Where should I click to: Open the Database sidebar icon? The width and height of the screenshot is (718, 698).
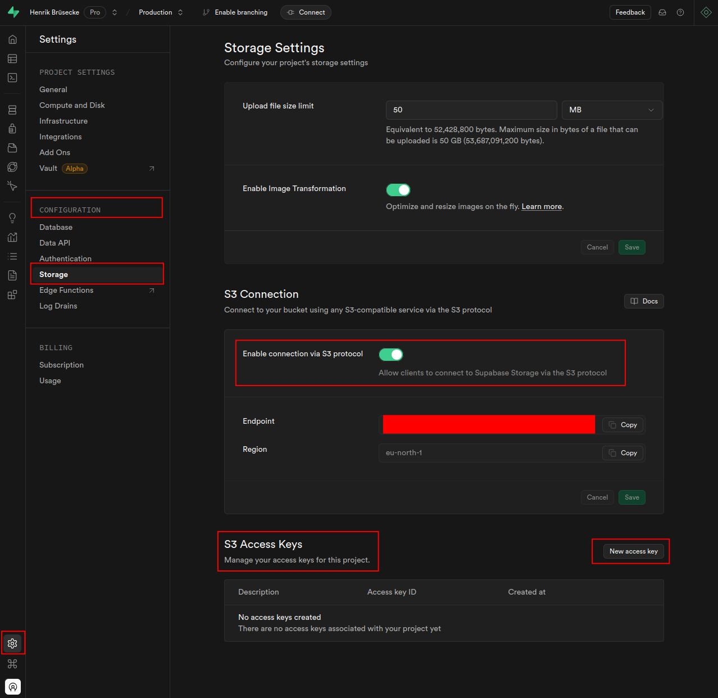pos(12,110)
